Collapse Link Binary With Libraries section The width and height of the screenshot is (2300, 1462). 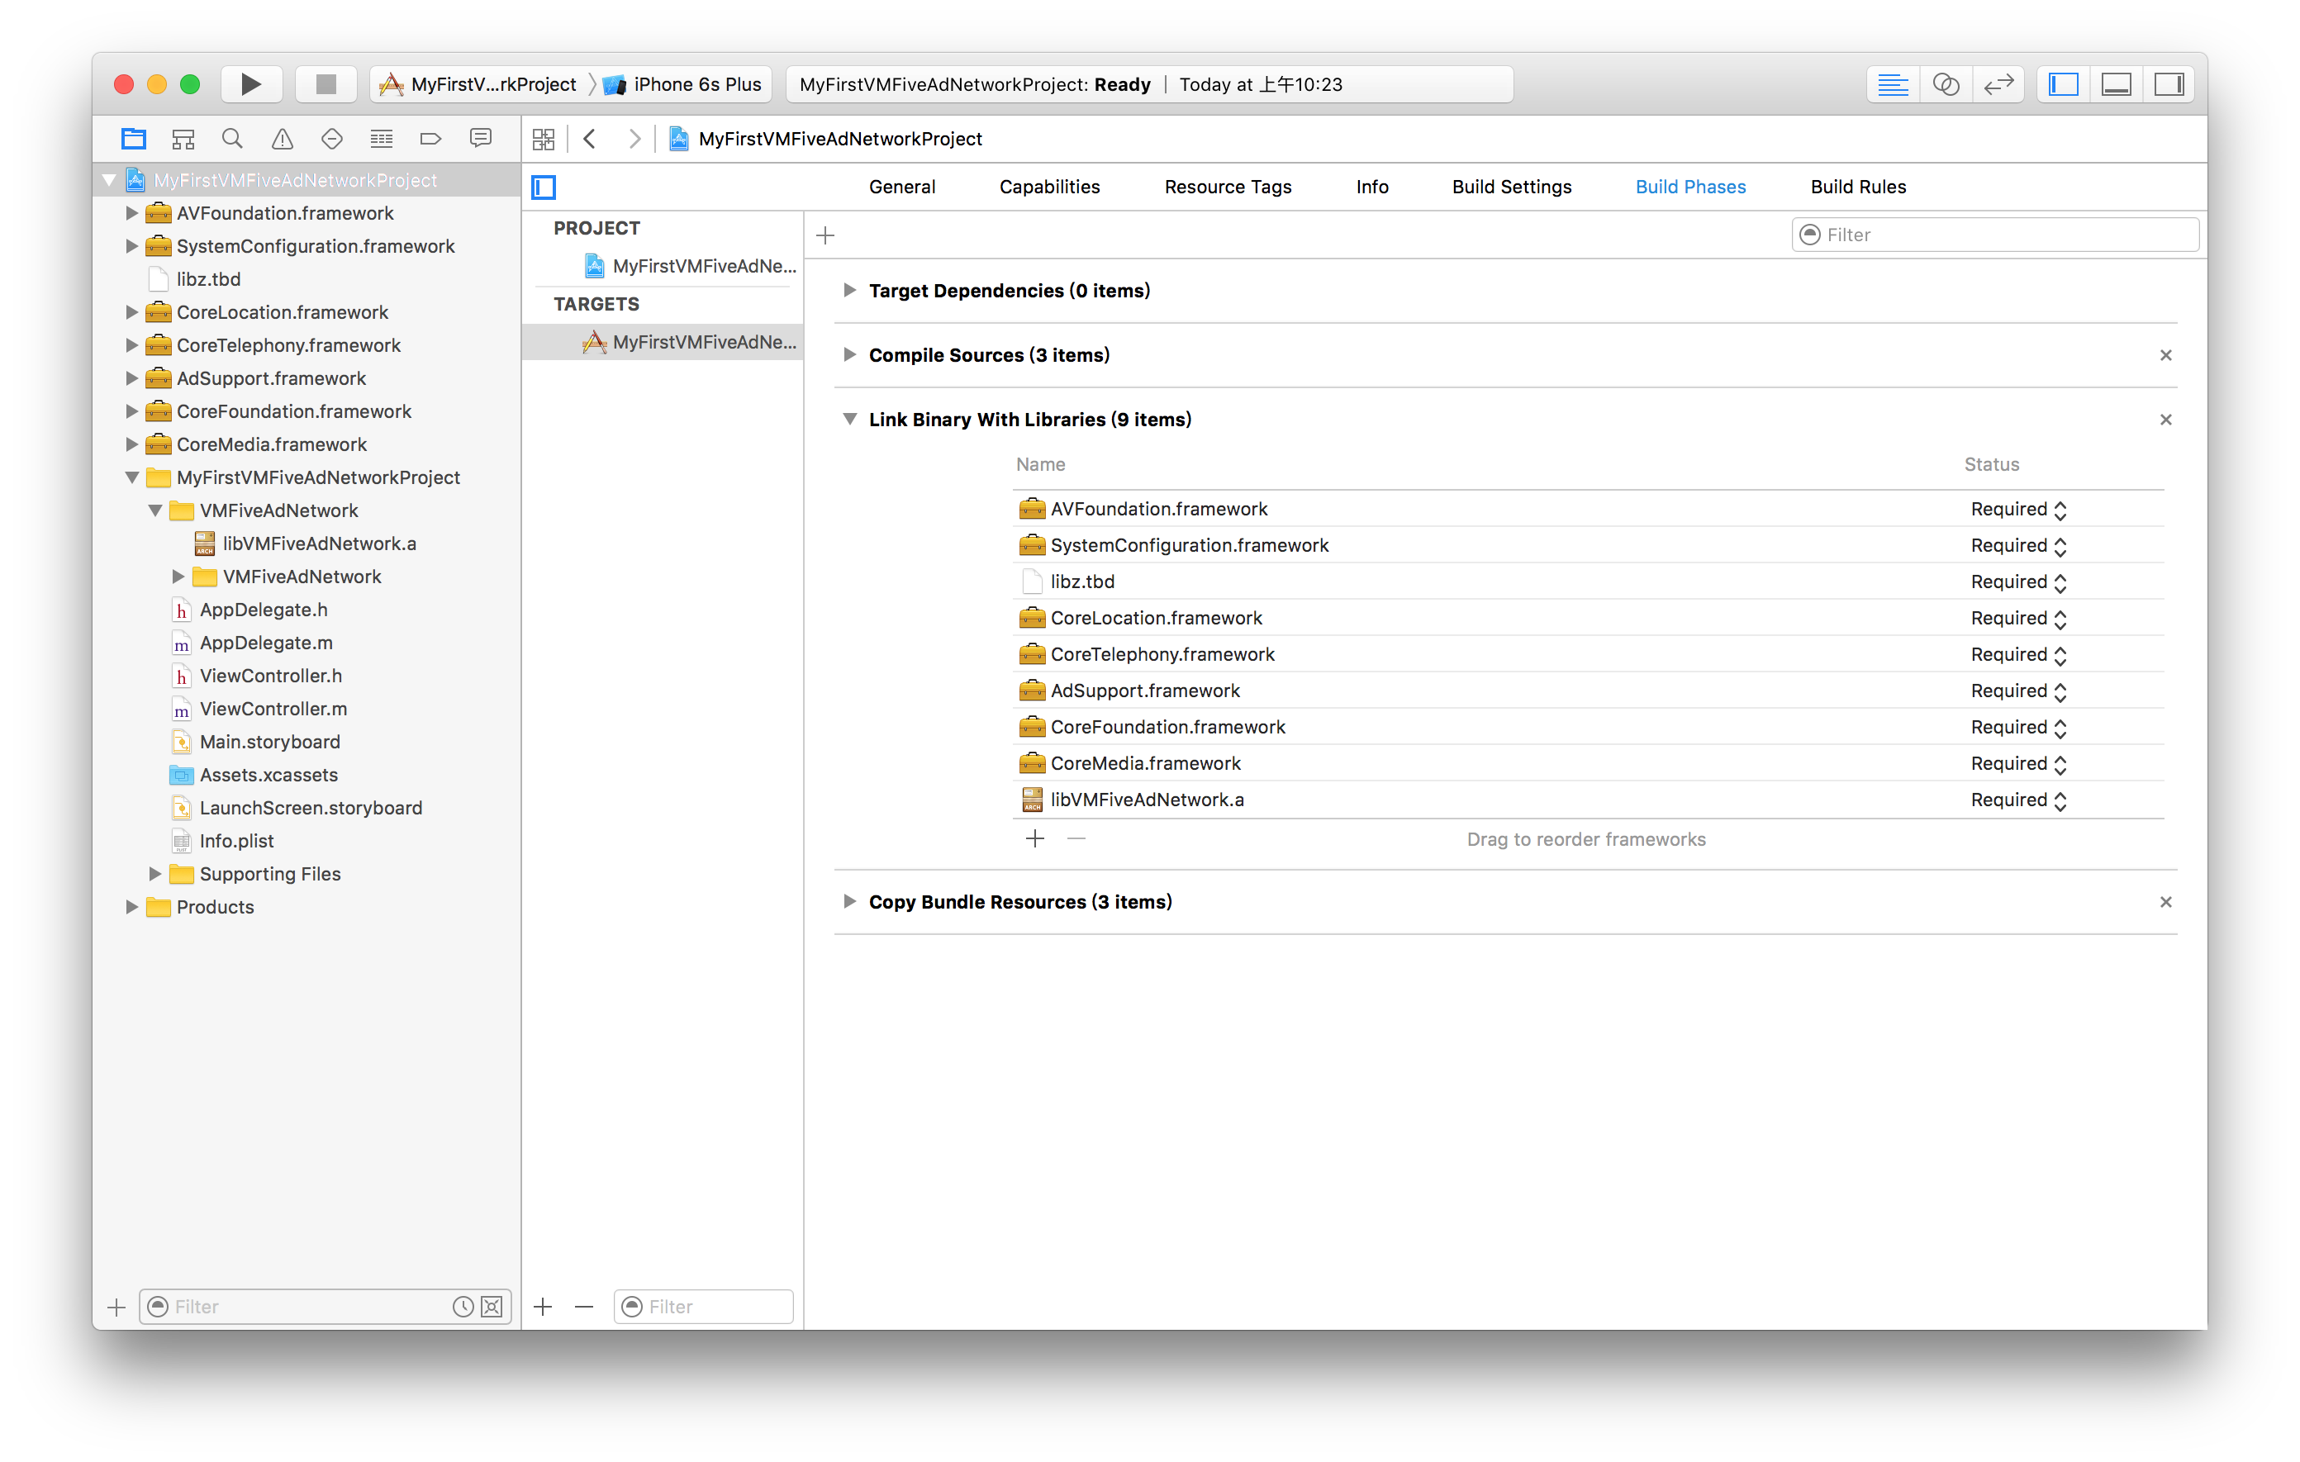click(x=849, y=420)
